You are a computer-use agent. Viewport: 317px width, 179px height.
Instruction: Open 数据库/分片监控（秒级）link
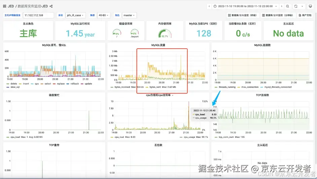click(242, 15)
